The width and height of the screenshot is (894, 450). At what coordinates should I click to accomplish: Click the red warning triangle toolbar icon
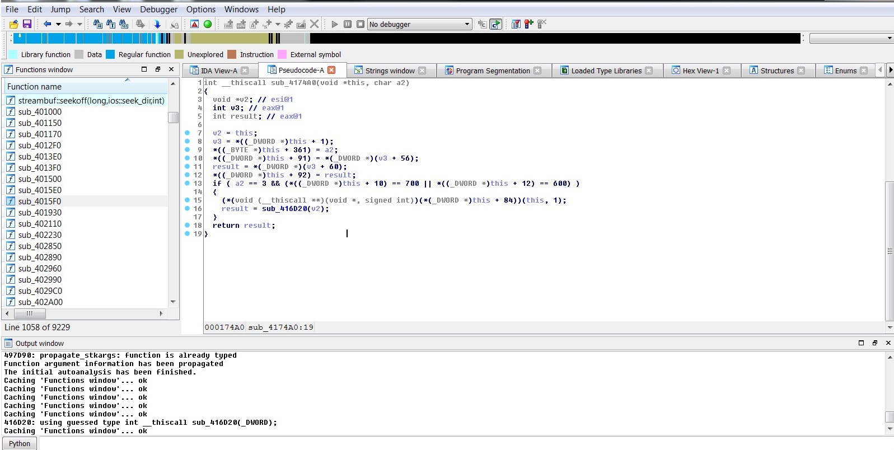[x=194, y=24]
